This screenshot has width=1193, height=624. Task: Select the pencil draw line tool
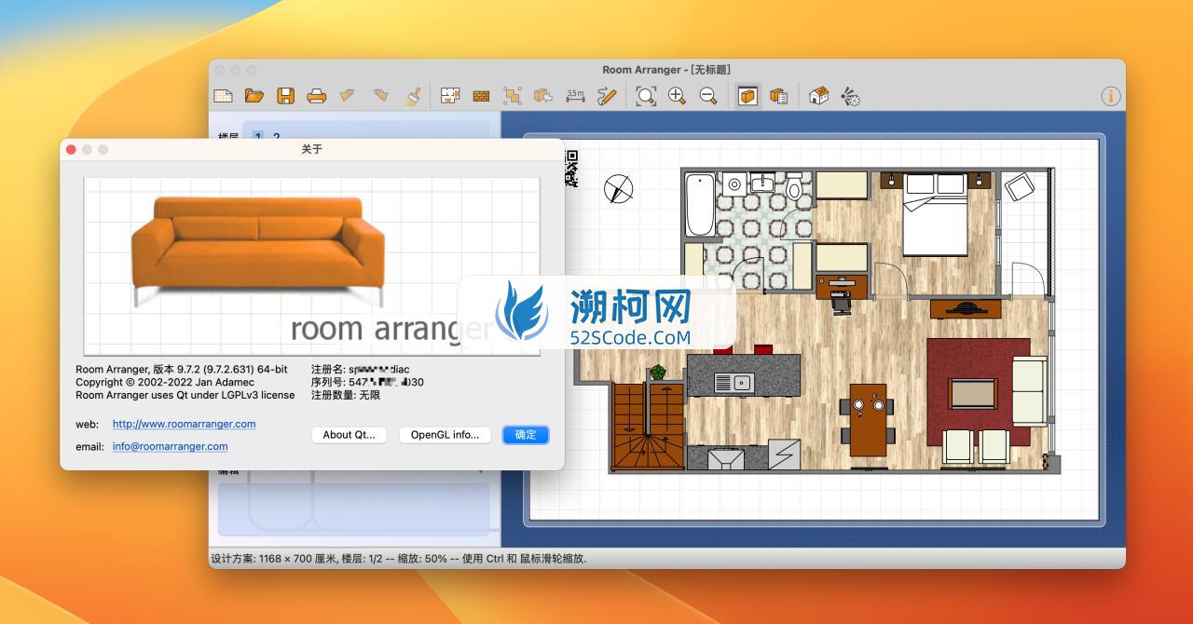[x=607, y=96]
